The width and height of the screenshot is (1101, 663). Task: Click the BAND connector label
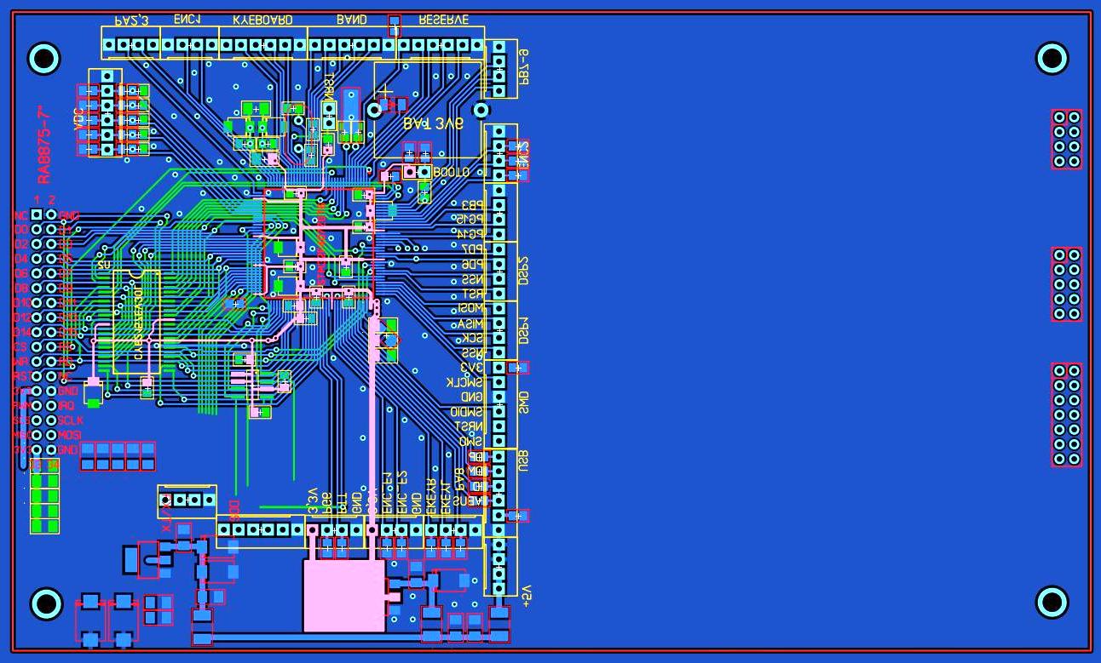[x=352, y=20]
